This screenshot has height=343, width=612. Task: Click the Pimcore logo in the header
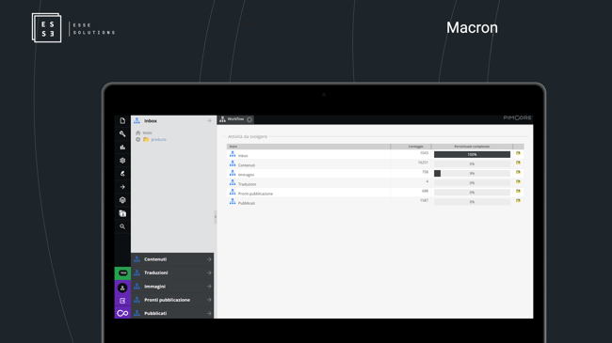pos(517,117)
